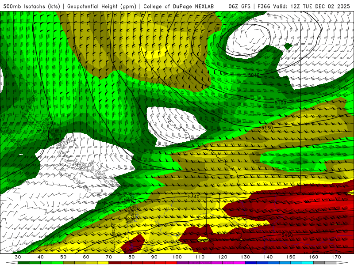
Task: Click the 140 value on the color scale
Action: click(268, 257)
